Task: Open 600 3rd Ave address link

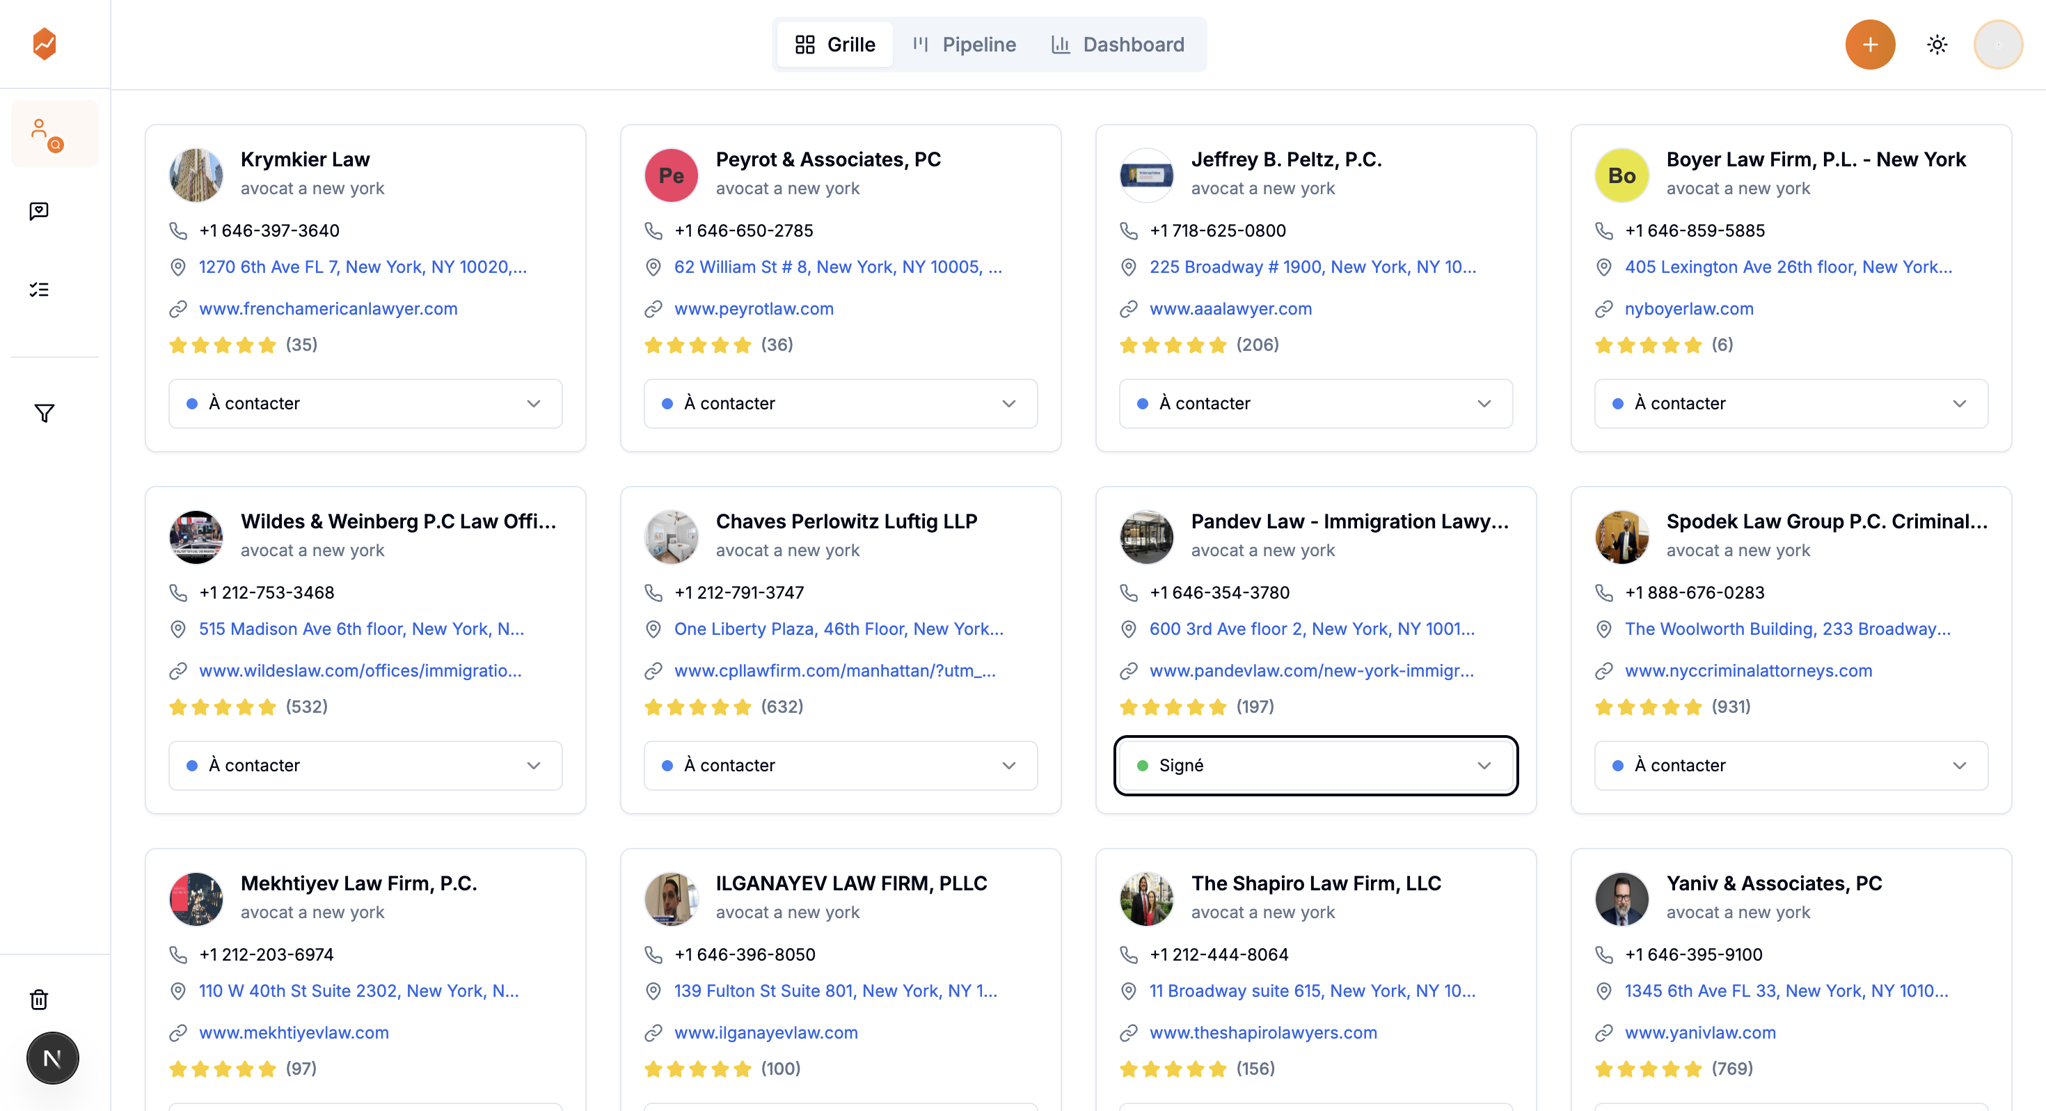Action: [x=1312, y=629]
